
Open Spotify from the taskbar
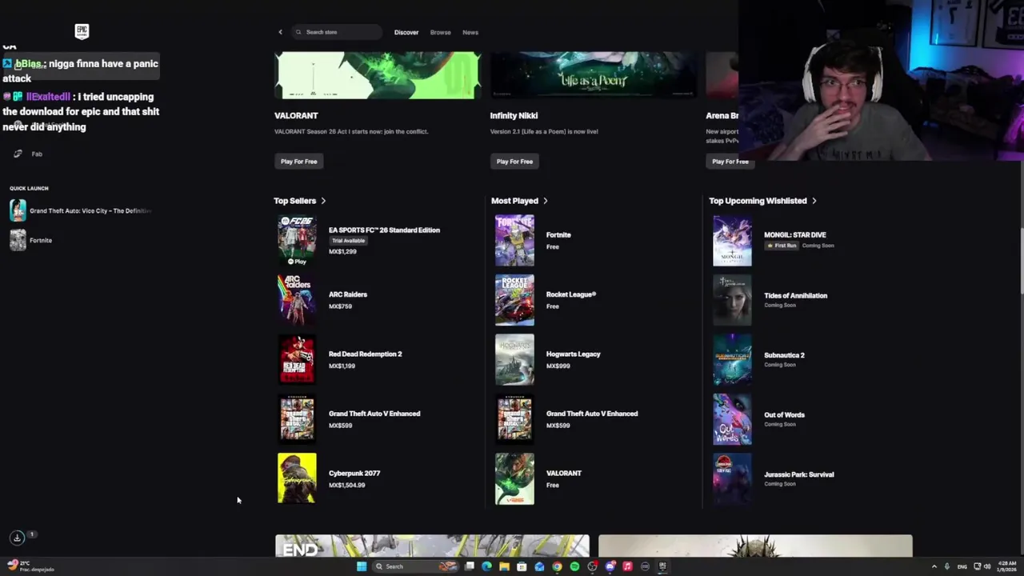[574, 566]
